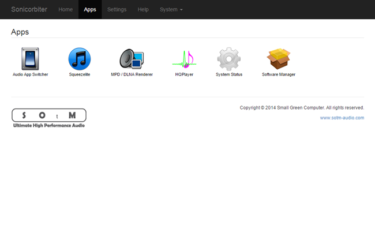Expand the System dropdown menu

coord(171,10)
